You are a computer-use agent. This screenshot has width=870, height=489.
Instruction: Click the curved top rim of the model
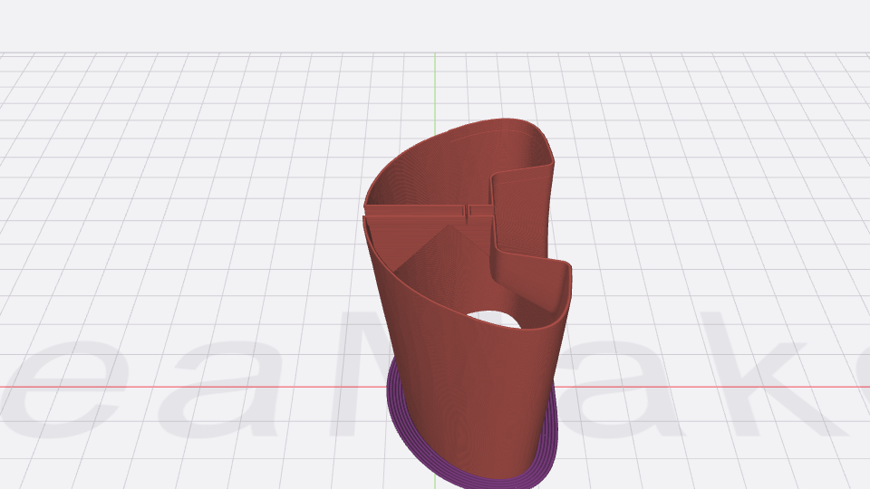coord(453,134)
